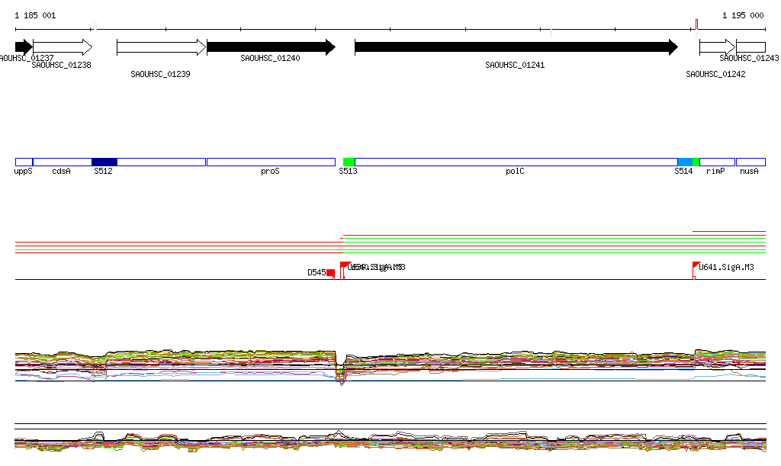
Task: Select the SAOUHSC_01243 gene box
Action: [750, 47]
